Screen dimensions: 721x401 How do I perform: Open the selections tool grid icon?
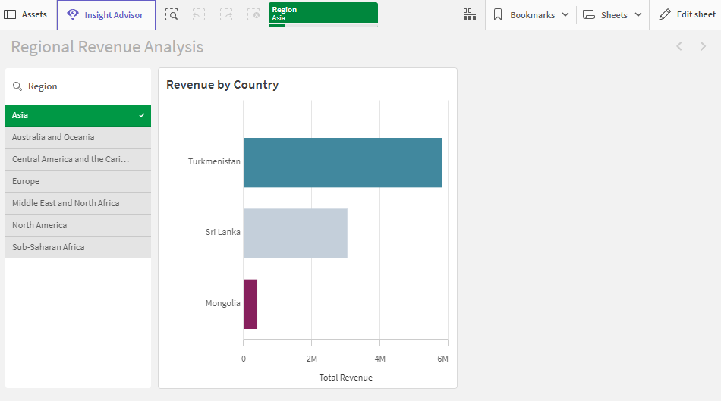pyautogui.click(x=469, y=15)
